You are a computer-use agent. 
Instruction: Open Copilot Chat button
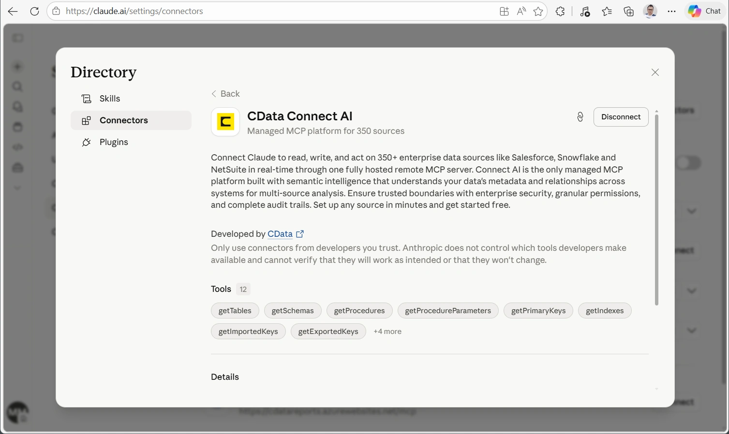click(x=705, y=11)
